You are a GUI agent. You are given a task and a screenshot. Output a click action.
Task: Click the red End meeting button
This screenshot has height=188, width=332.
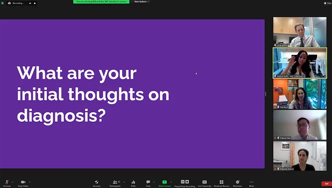point(327,184)
